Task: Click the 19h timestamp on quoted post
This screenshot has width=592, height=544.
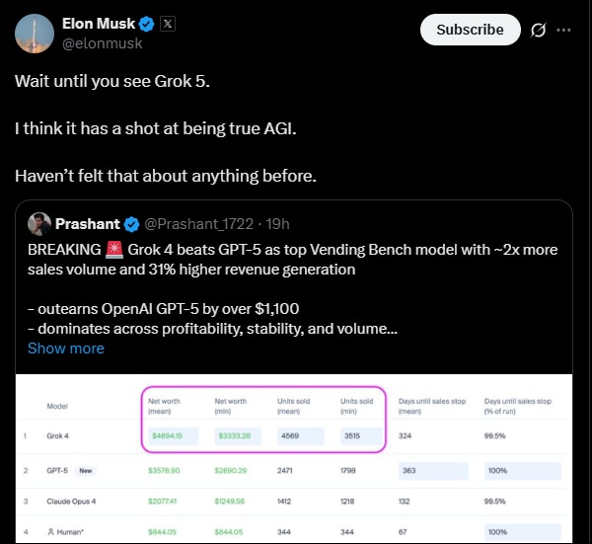Action: [277, 224]
